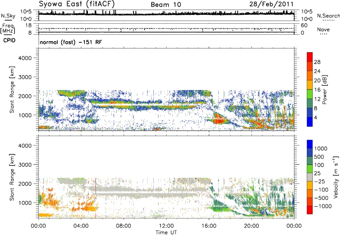This screenshot has height=235, width=340.
Task: Click the '60' Nave axis tick
Action: click(x=304, y=25)
